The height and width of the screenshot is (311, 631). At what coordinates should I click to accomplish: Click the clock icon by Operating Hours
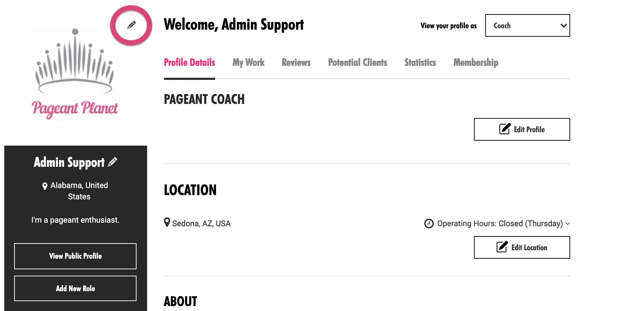[x=429, y=223]
